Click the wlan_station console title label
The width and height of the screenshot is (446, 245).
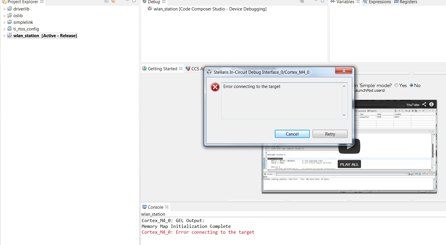(x=153, y=214)
